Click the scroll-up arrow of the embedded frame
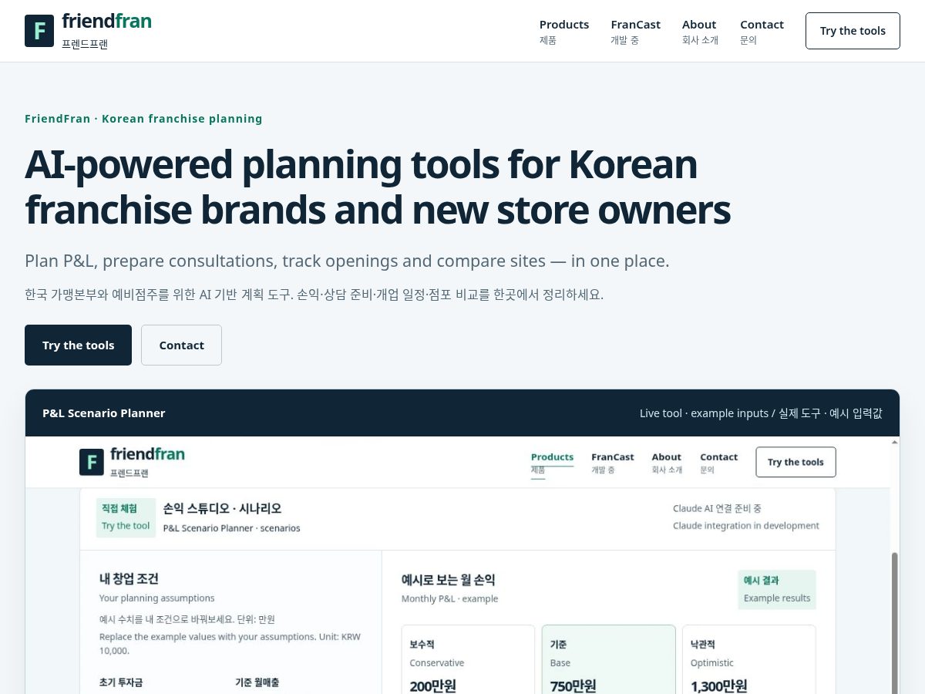Screen dimensions: 925x694 [894, 443]
